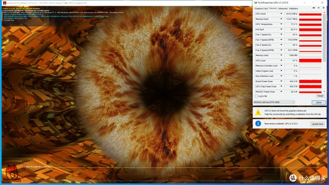This screenshot has width=329, height=185.
Task: Click the FurMark app icon in title bar
Action: tap(5, 3)
